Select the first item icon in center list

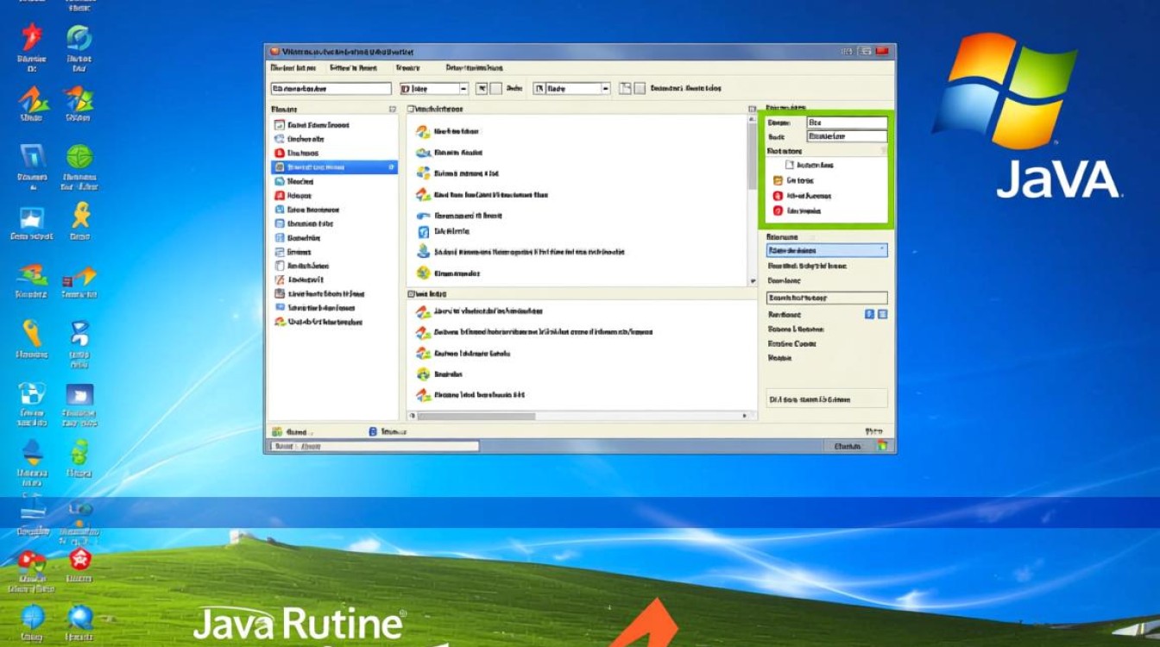pos(423,132)
